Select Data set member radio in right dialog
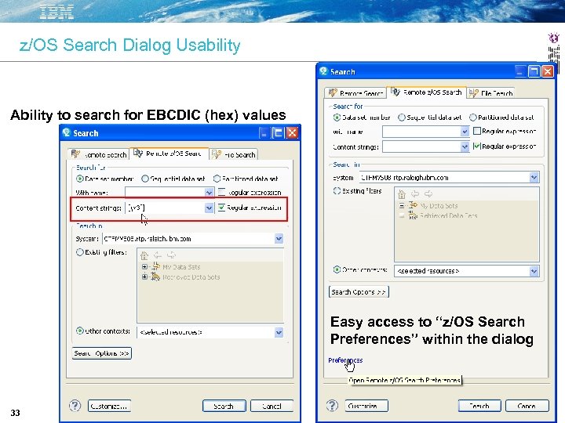Image resolution: width=565 pixels, height=423 pixels. coord(337,117)
